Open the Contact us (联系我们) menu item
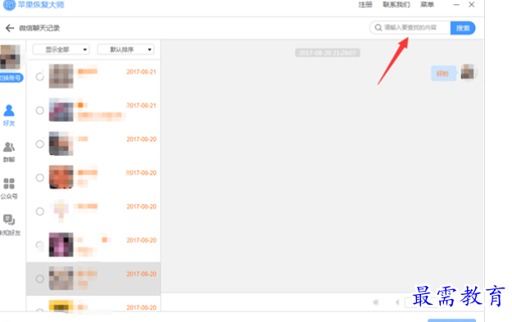The height and width of the screenshot is (322, 512). [396, 5]
